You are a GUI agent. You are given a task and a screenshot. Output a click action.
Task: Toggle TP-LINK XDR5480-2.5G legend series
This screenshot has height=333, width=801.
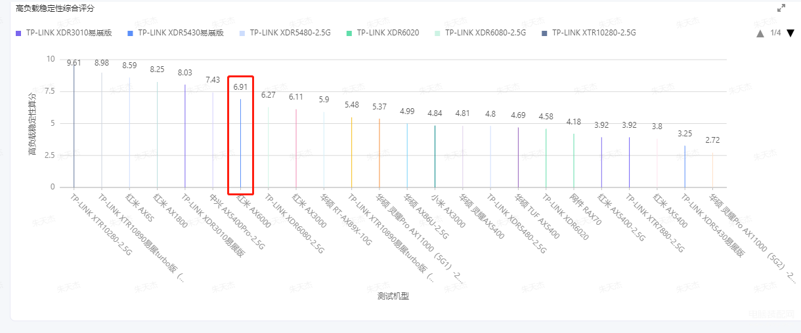click(x=286, y=33)
